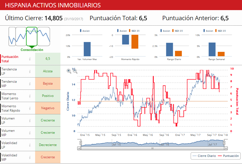Click the May '17 label on the chart axis
This screenshot has height=164, width=242.
point(195,135)
